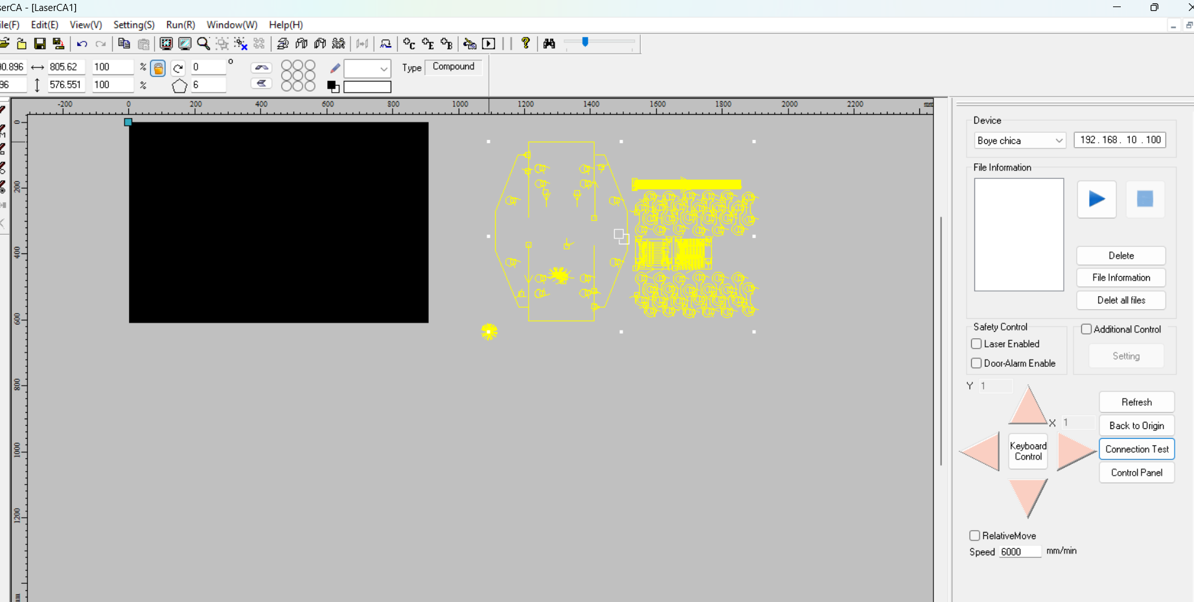Toggle the aspect ratio lock icon
This screenshot has width=1194, height=602.
click(158, 68)
